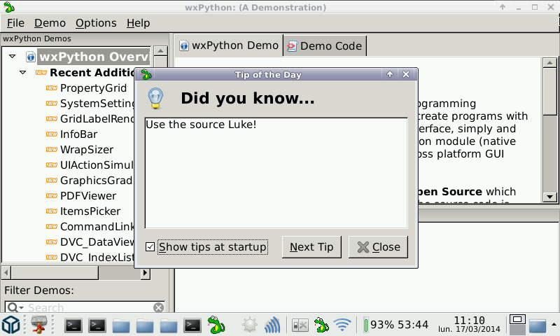
Task: Collapse the wxPython Overview tree node
Action: (13, 57)
